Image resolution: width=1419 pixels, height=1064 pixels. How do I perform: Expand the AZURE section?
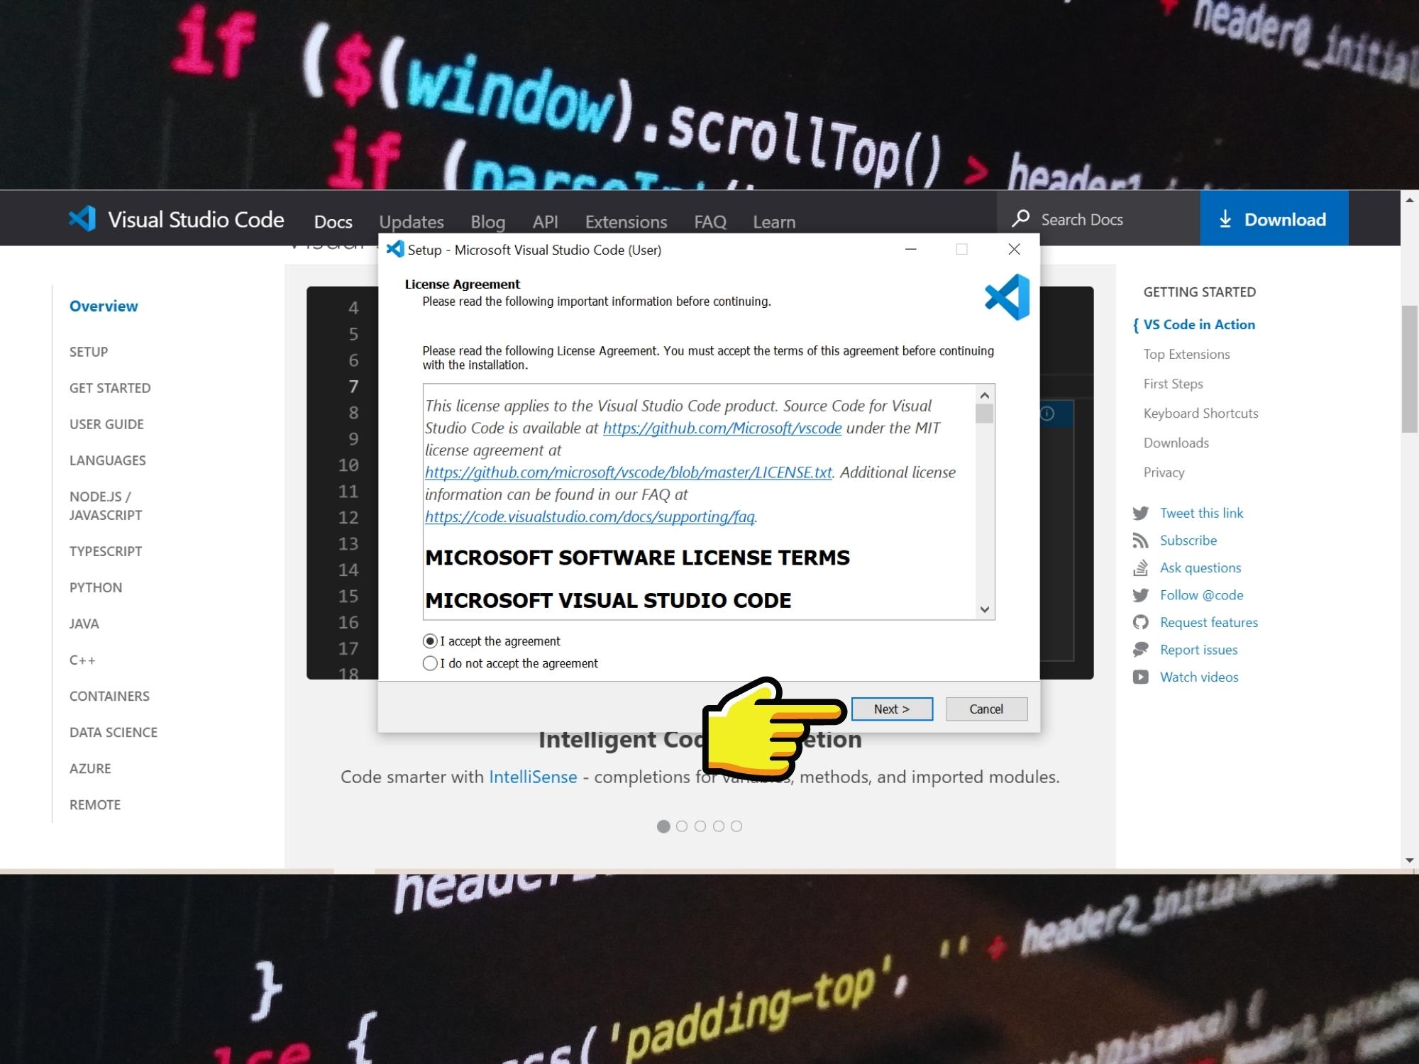click(x=90, y=768)
